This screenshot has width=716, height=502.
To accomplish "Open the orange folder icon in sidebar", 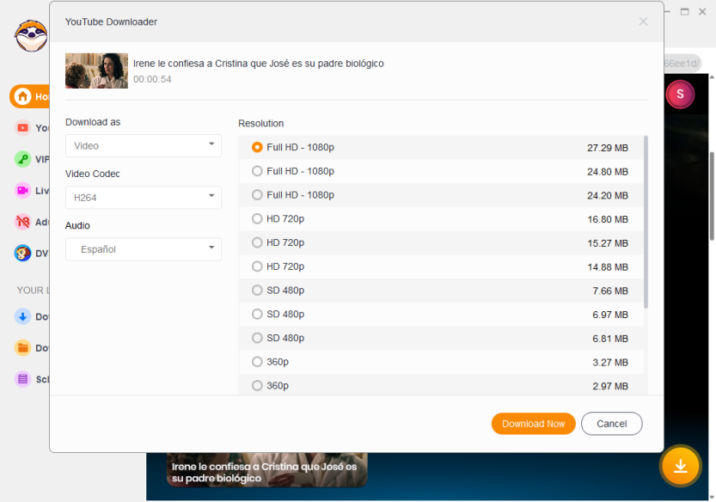I will tap(23, 348).
